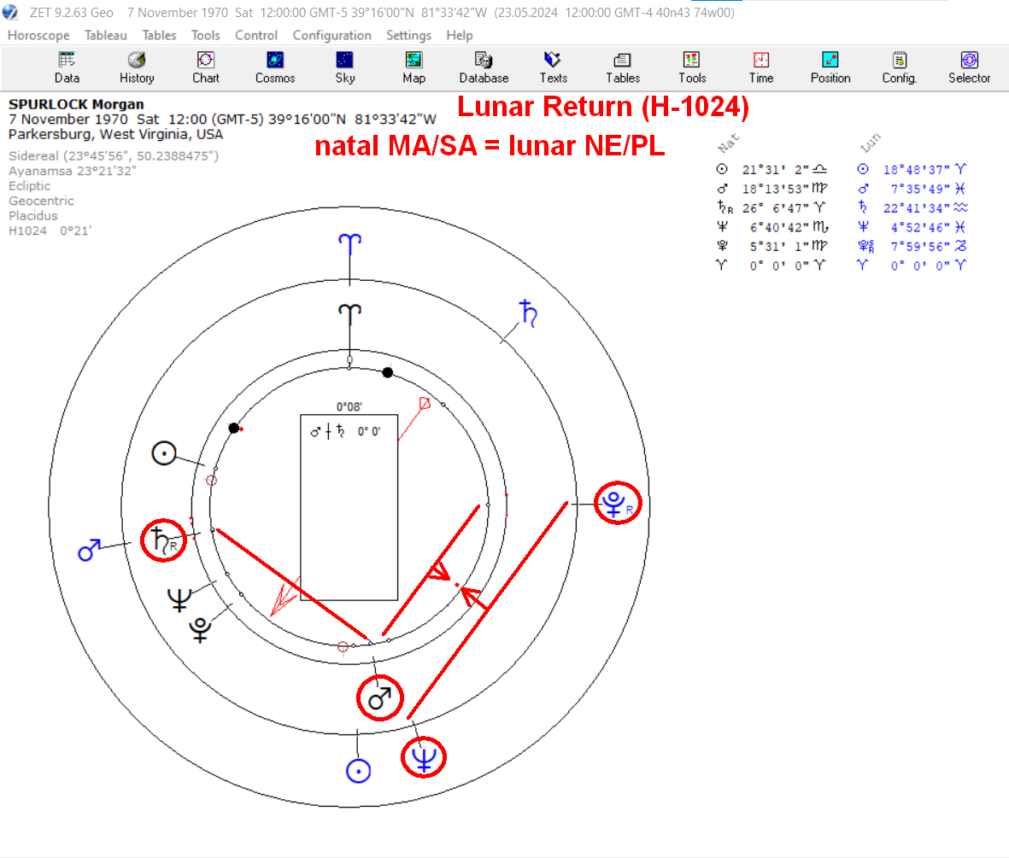Open the Help menu

pyautogui.click(x=460, y=35)
